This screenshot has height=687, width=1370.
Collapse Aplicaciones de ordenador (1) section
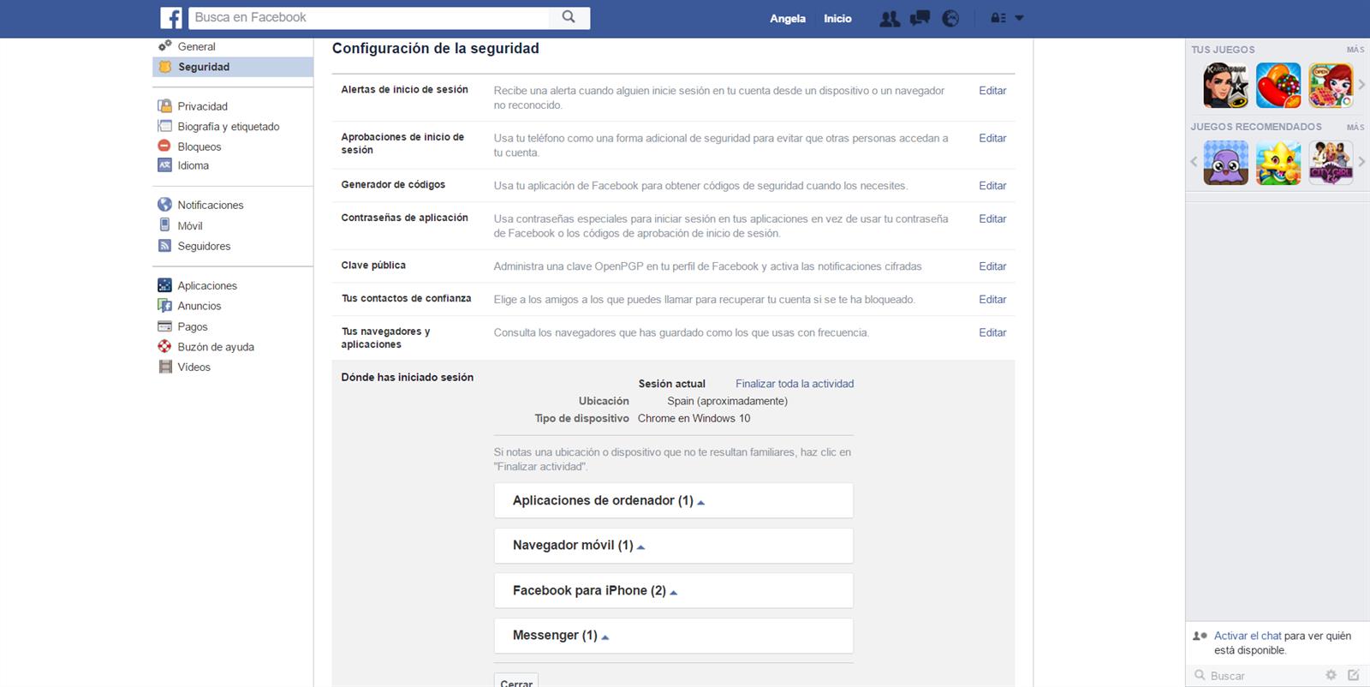point(673,500)
